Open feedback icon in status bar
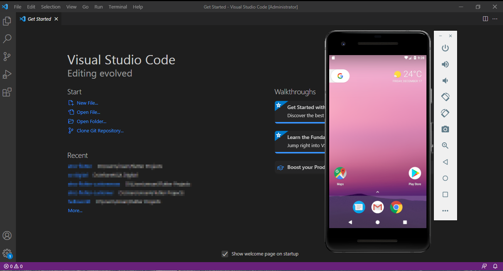503x271 pixels. pos(485,266)
